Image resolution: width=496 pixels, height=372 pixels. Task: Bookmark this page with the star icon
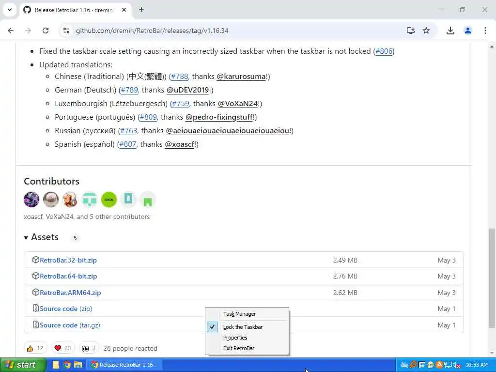pos(426,31)
